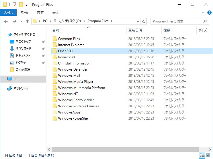Select the Windows Multimedia Platform folder icon
213x159 pixels.
(x=55, y=88)
